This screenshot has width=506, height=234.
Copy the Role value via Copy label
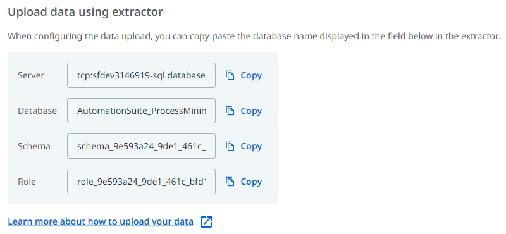(251, 182)
